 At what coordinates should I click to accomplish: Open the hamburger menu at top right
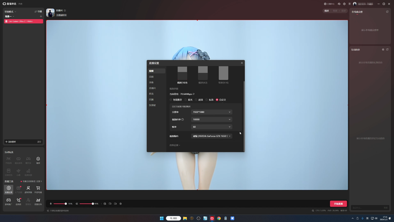coord(349,4)
